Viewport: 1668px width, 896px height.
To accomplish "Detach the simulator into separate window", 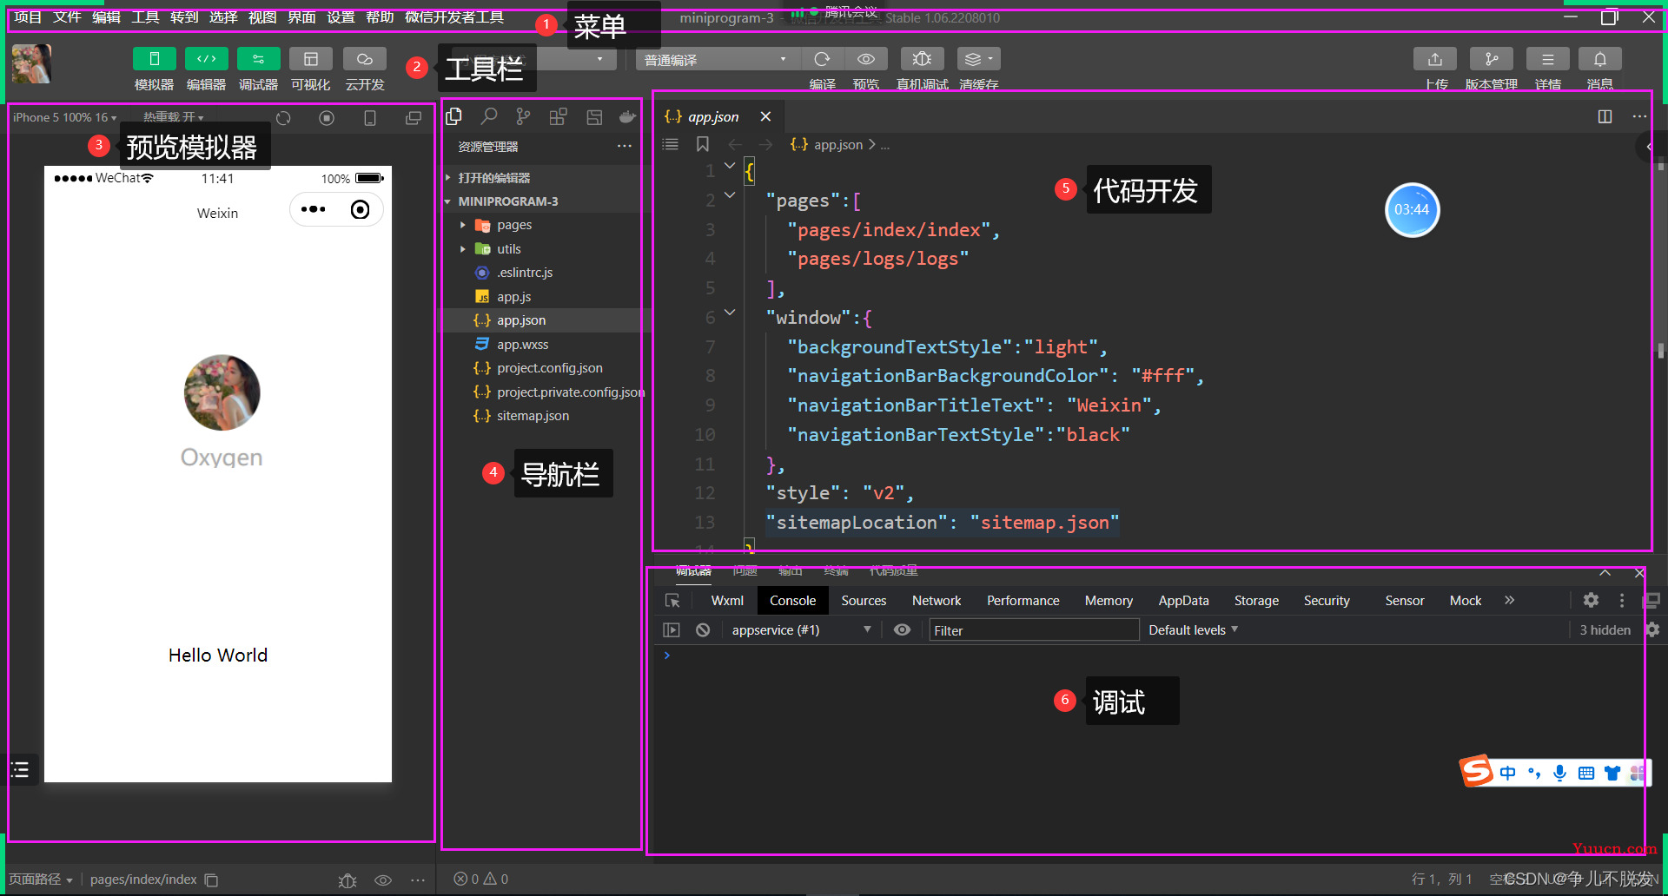I will click(x=414, y=118).
